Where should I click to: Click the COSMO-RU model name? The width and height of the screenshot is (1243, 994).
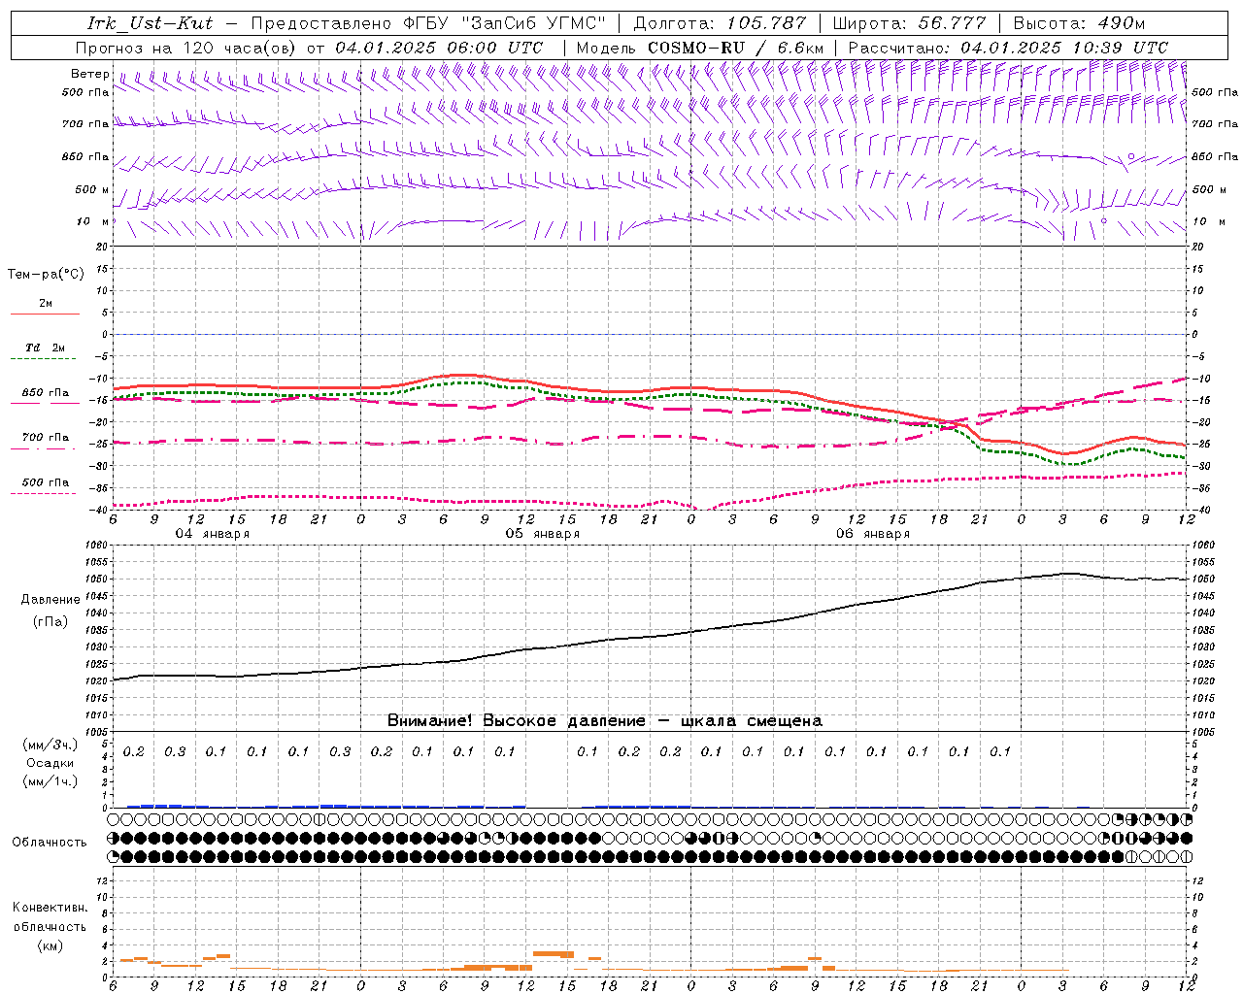click(x=696, y=48)
